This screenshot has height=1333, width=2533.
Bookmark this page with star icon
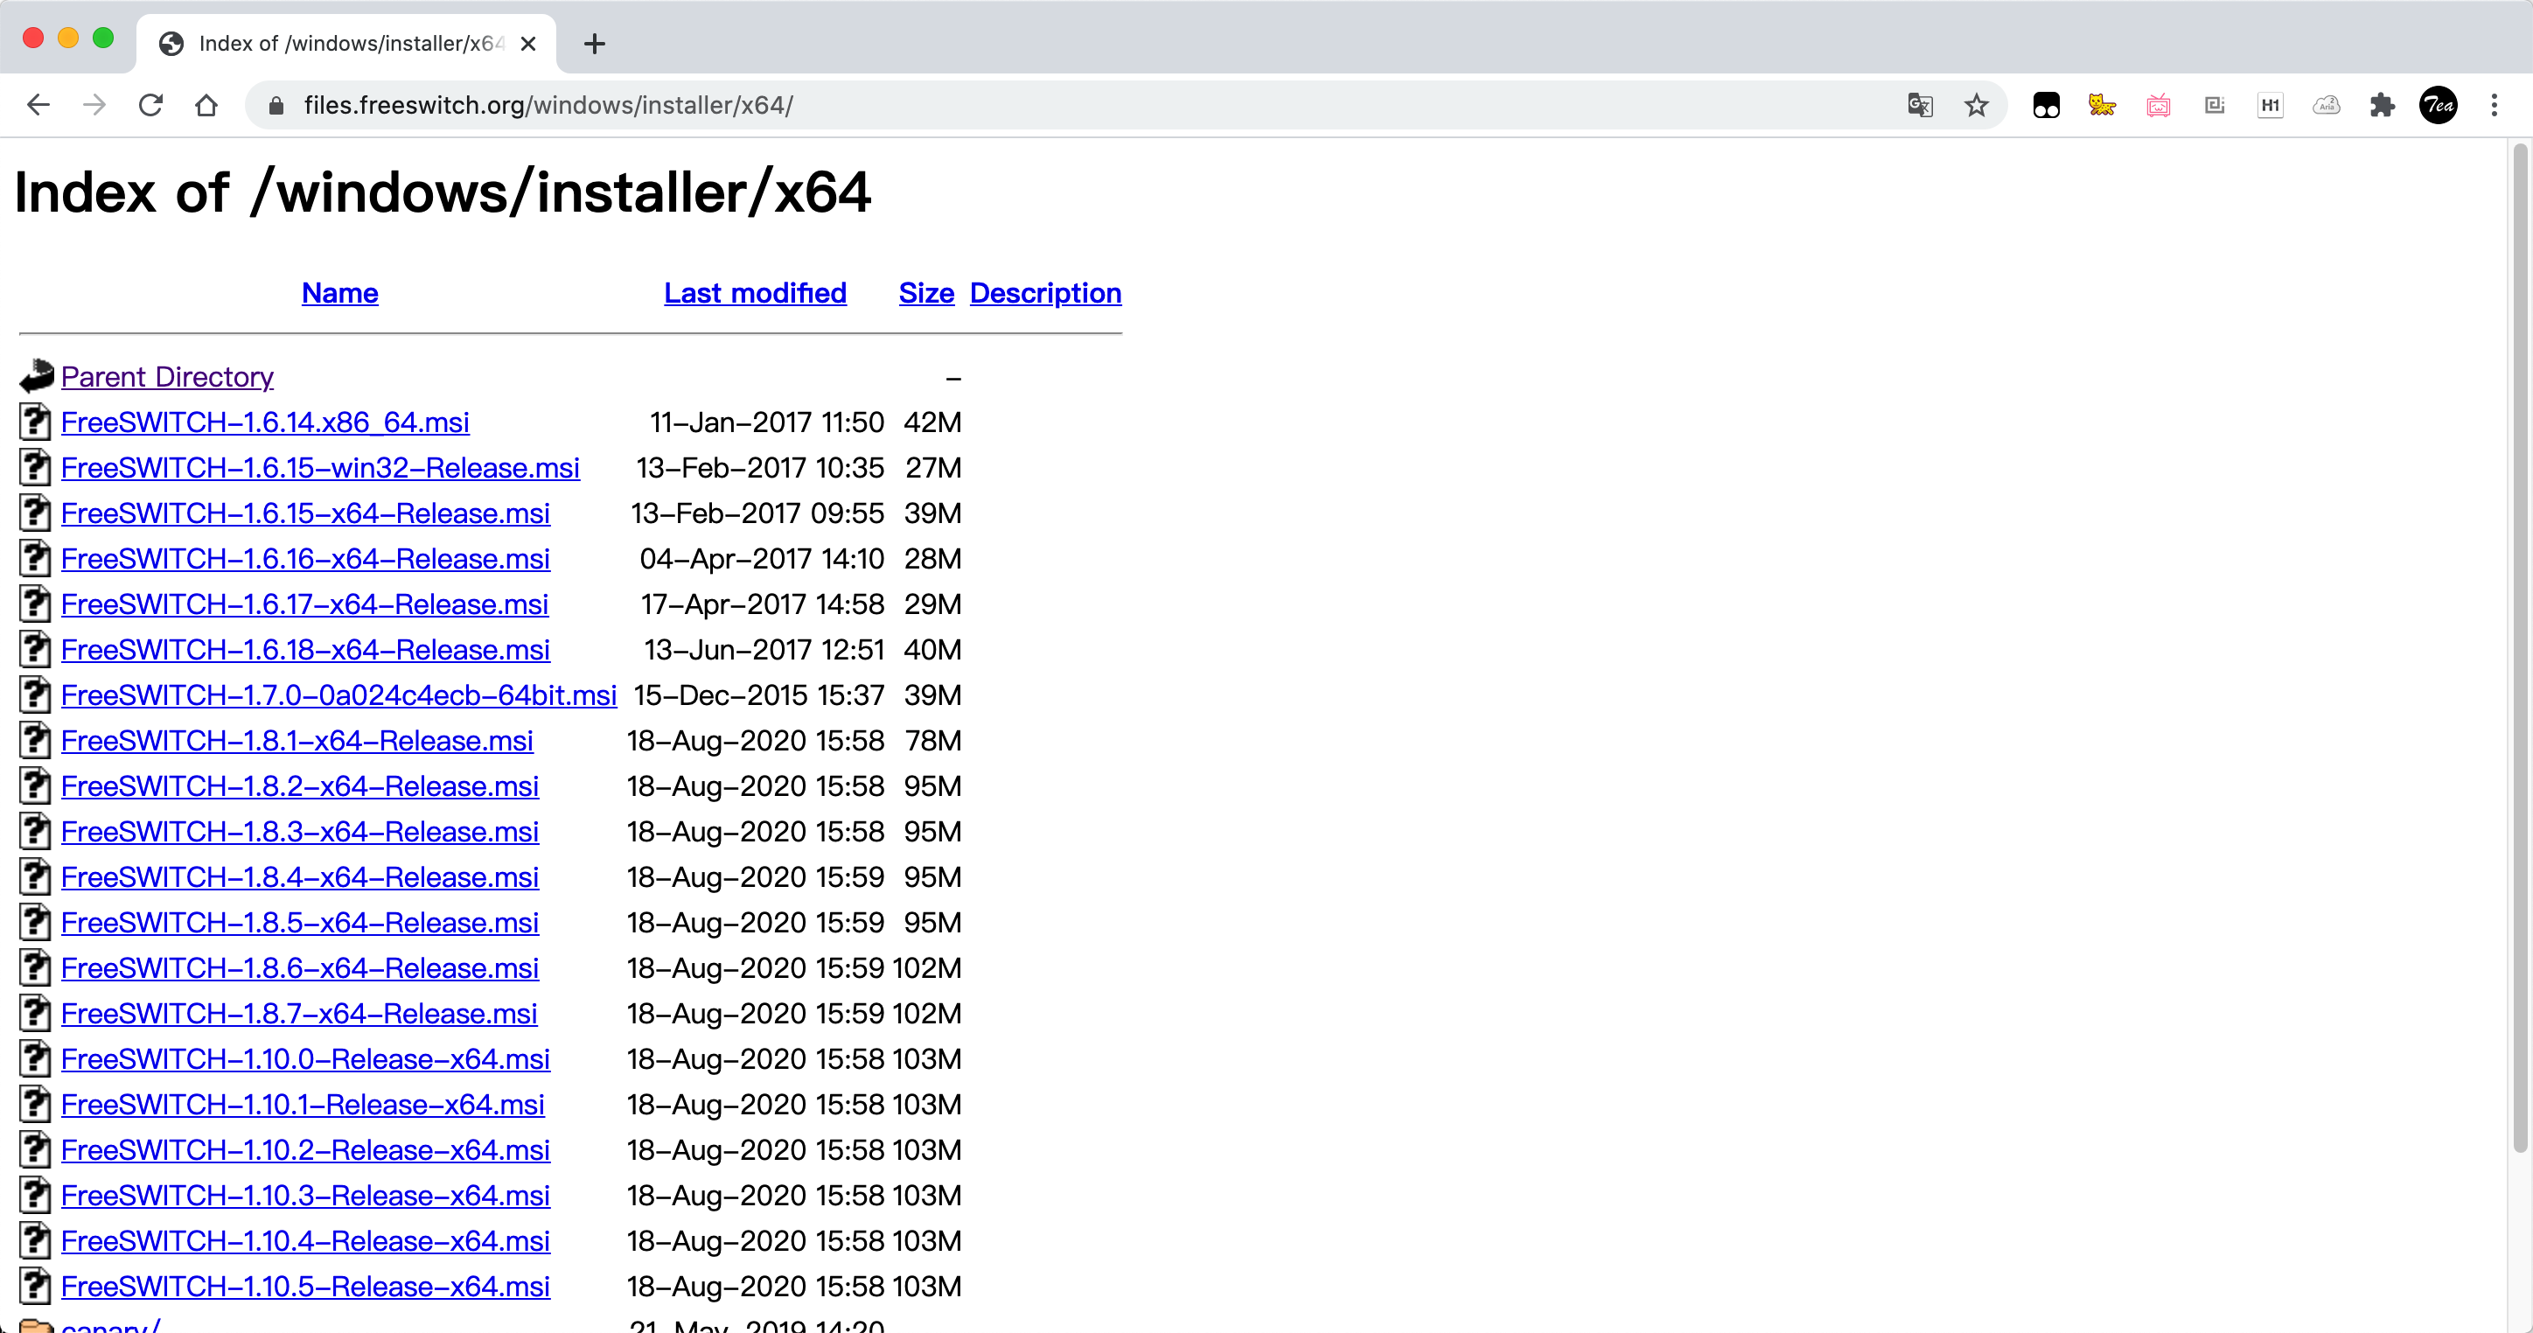coord(1977,105)
